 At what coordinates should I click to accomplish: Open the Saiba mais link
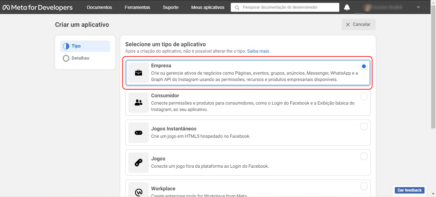click(x=258, y=51)
